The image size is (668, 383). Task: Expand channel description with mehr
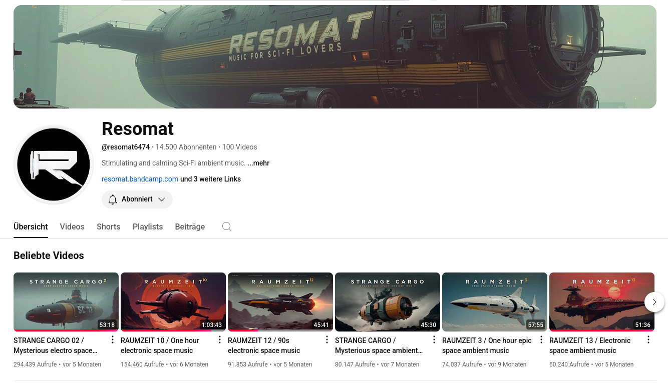[x=258, y=163]
